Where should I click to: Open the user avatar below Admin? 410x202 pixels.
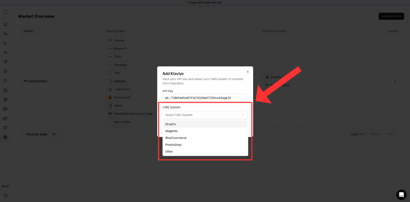(x=5, y=196)
